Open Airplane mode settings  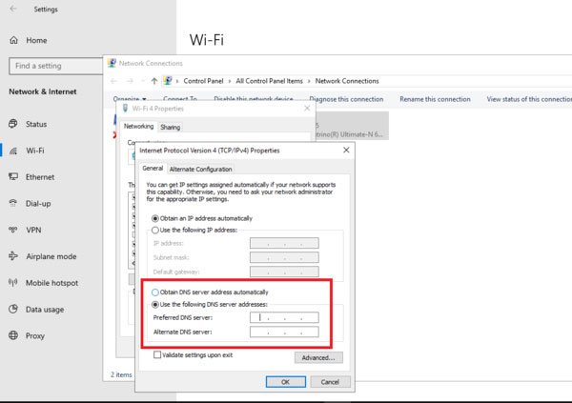(x=51, y=256)
